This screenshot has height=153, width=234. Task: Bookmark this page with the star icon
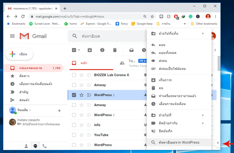pyautogui.click(x=152, y=16)
